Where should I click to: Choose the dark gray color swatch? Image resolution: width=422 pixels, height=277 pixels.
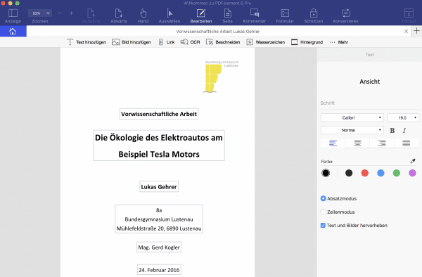tap(349, 173)
